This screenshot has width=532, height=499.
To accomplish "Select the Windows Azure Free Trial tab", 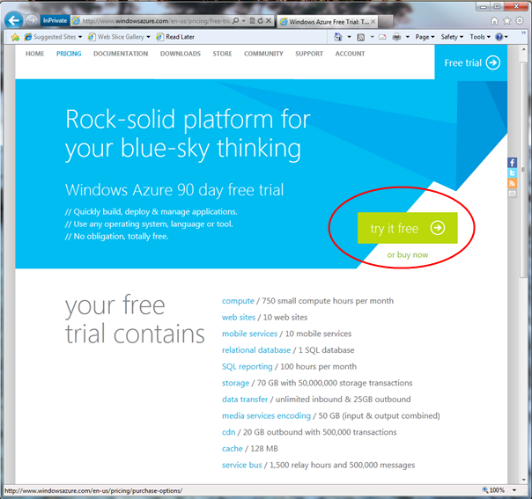I will 328,22.
